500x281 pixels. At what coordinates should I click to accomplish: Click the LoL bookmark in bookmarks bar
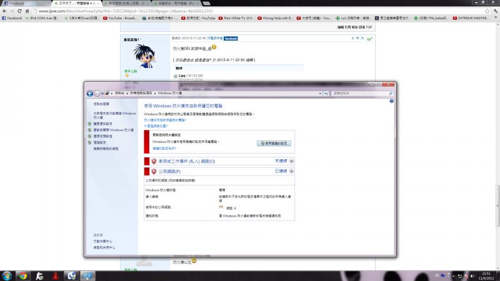tap(353, 18)
